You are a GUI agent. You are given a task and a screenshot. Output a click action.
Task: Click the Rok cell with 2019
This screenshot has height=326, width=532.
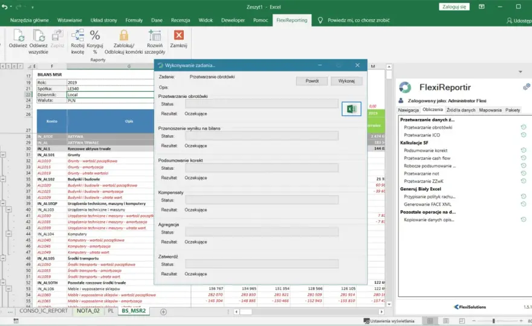click(111, 82)
